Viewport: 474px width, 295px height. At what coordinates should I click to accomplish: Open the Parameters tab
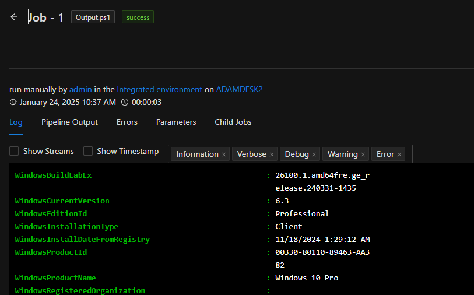pos(176,122)
